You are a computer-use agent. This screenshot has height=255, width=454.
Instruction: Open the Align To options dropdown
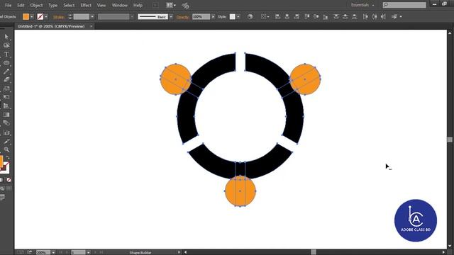265,17
